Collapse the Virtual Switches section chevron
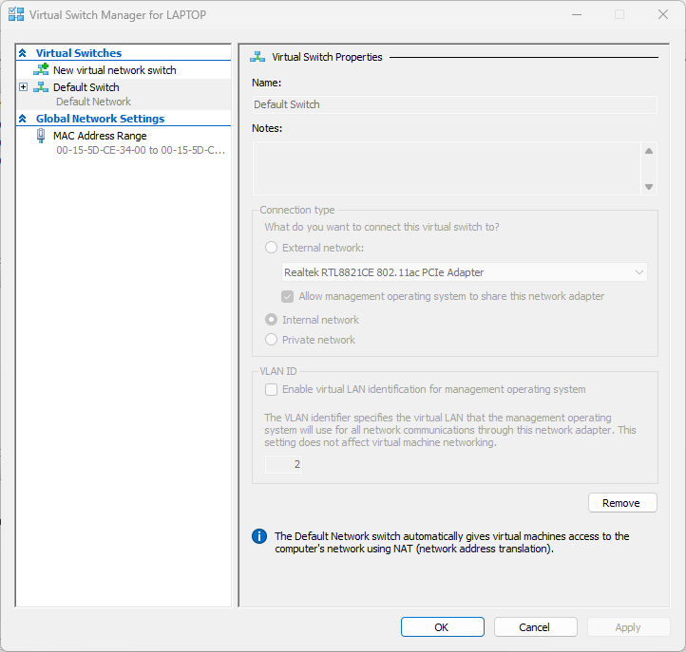686x652 pixels. 23,53
